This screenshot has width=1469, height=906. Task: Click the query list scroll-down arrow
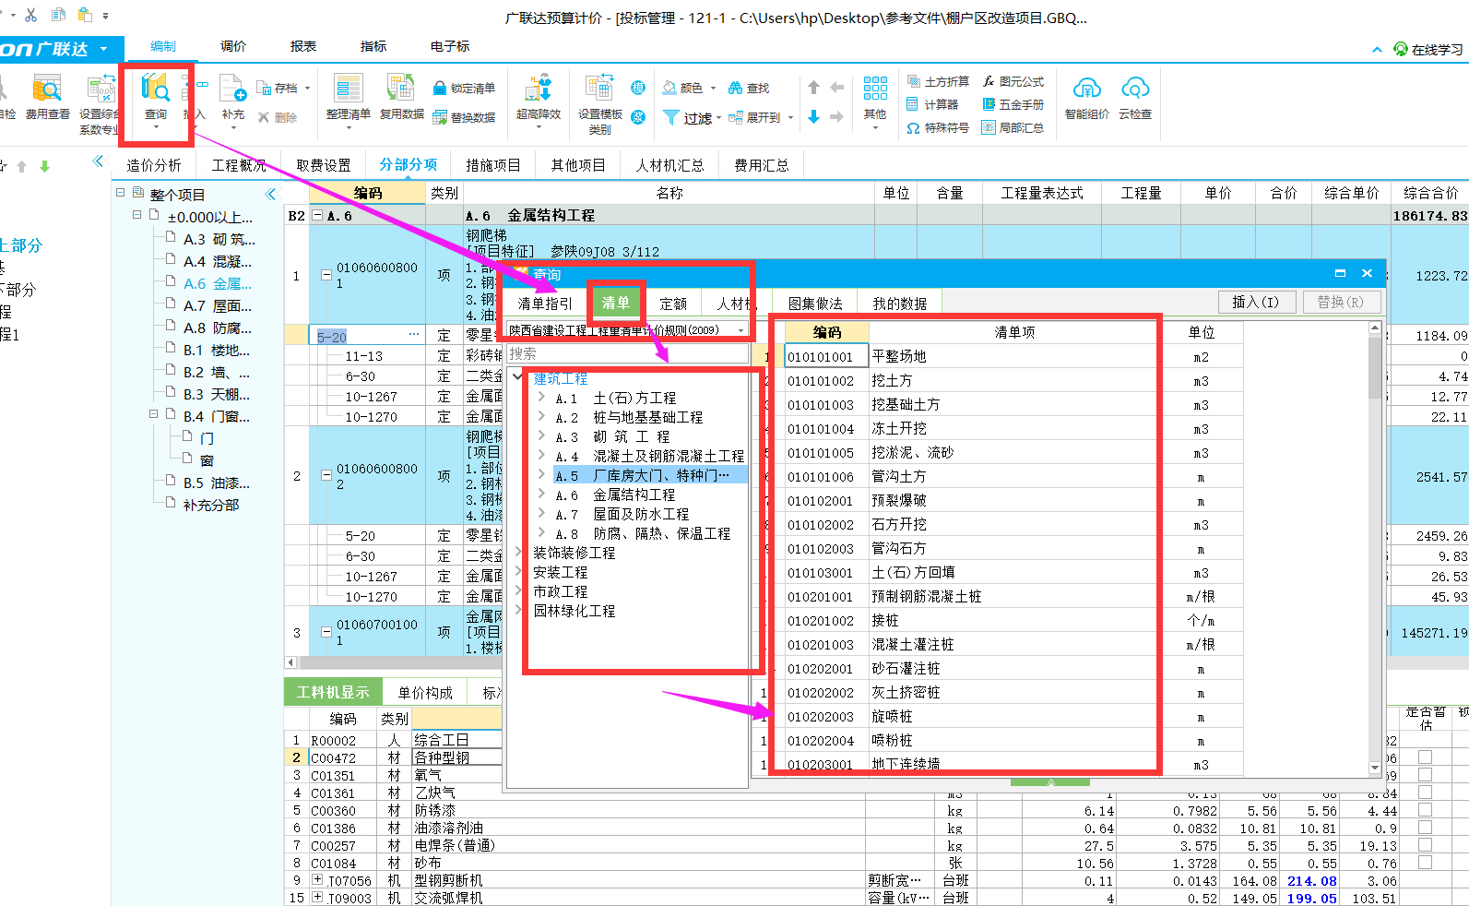(1375, 768)
